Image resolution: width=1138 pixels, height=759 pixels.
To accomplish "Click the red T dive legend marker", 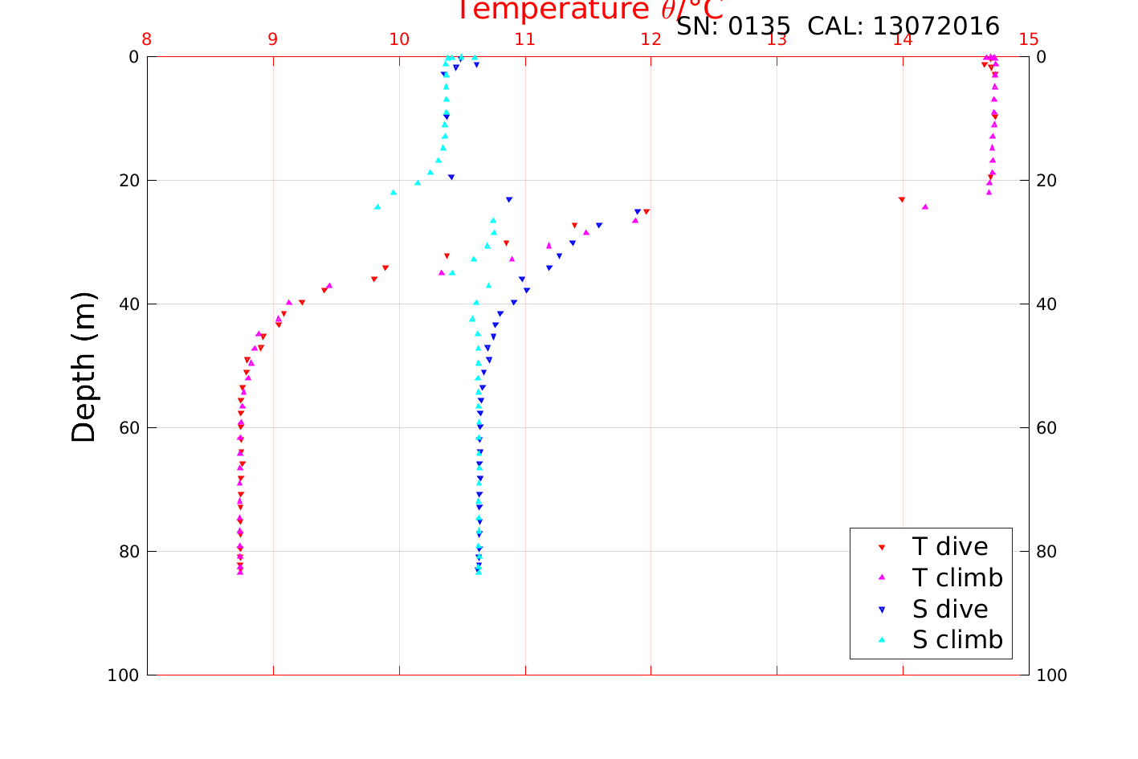I will pyautogui.click(x=881, y=547).
